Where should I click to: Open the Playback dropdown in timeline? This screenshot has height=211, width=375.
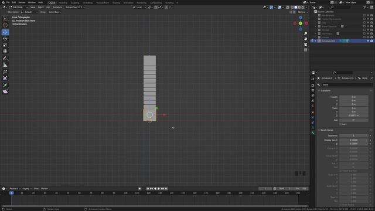15,189
